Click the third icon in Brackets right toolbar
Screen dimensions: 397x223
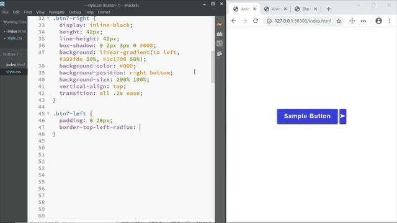pyautogui.click(x=220, y=43)
